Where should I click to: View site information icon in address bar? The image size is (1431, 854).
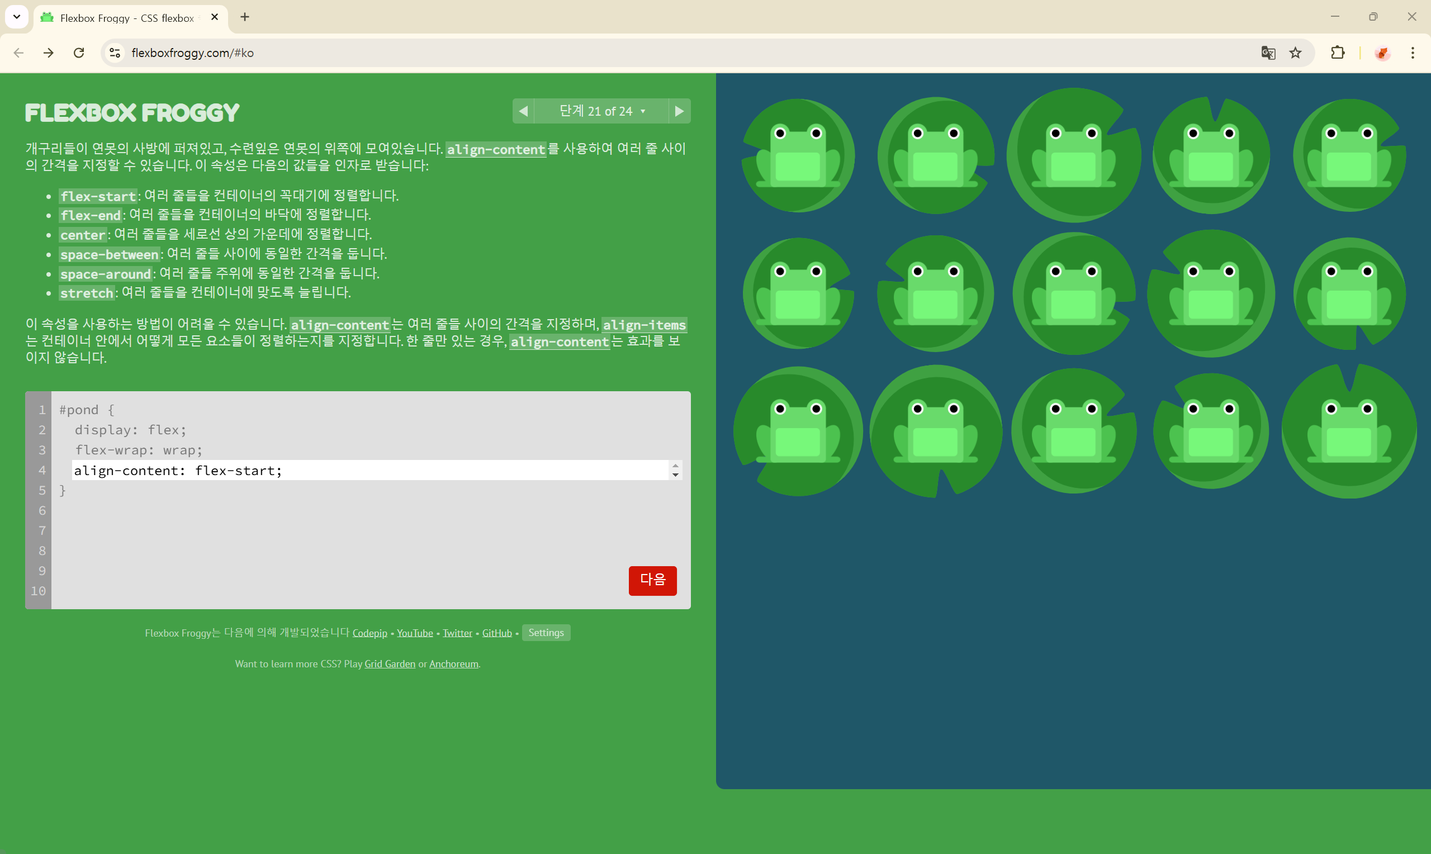click(115, 53)
